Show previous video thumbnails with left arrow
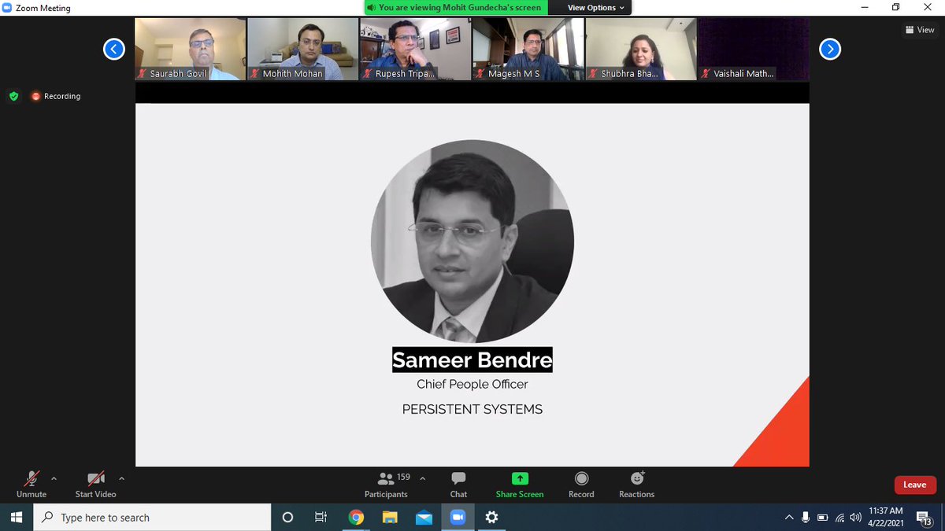Viewport: 945px width, 531px height. (114, 50)
